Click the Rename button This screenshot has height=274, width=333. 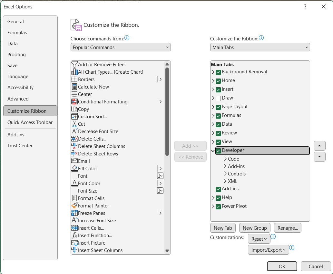pyautogui.click(x=288, y=228)
